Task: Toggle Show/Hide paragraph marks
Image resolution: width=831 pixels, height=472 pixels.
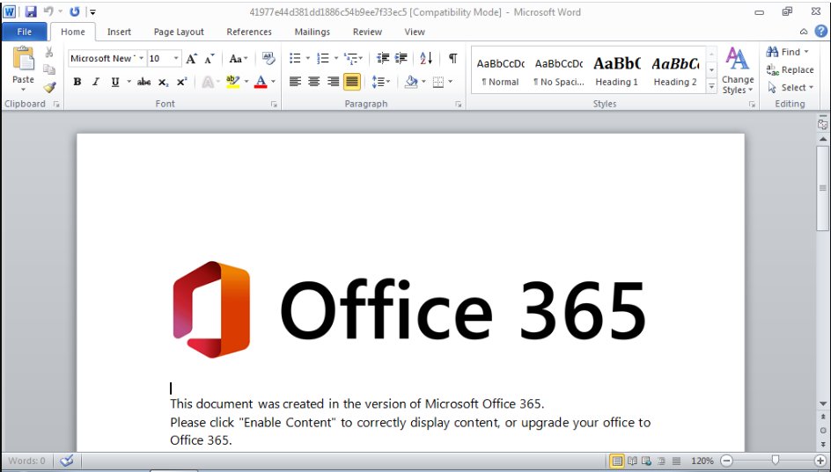Action: [x=453, y=58]
